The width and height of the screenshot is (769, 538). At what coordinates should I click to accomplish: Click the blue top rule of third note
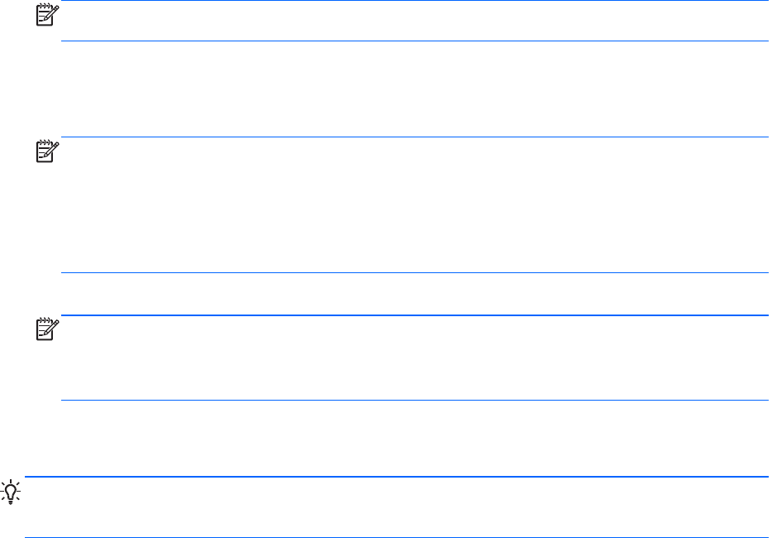(413, 315)
